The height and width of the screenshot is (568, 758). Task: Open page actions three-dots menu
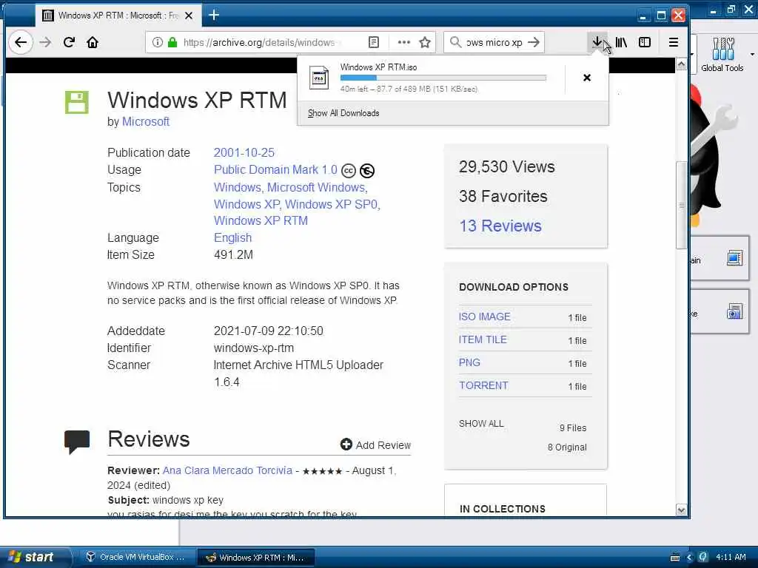coord(403,42)
